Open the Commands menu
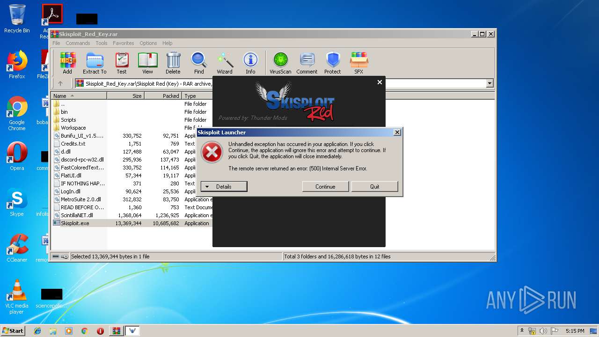 coord(78,43)
